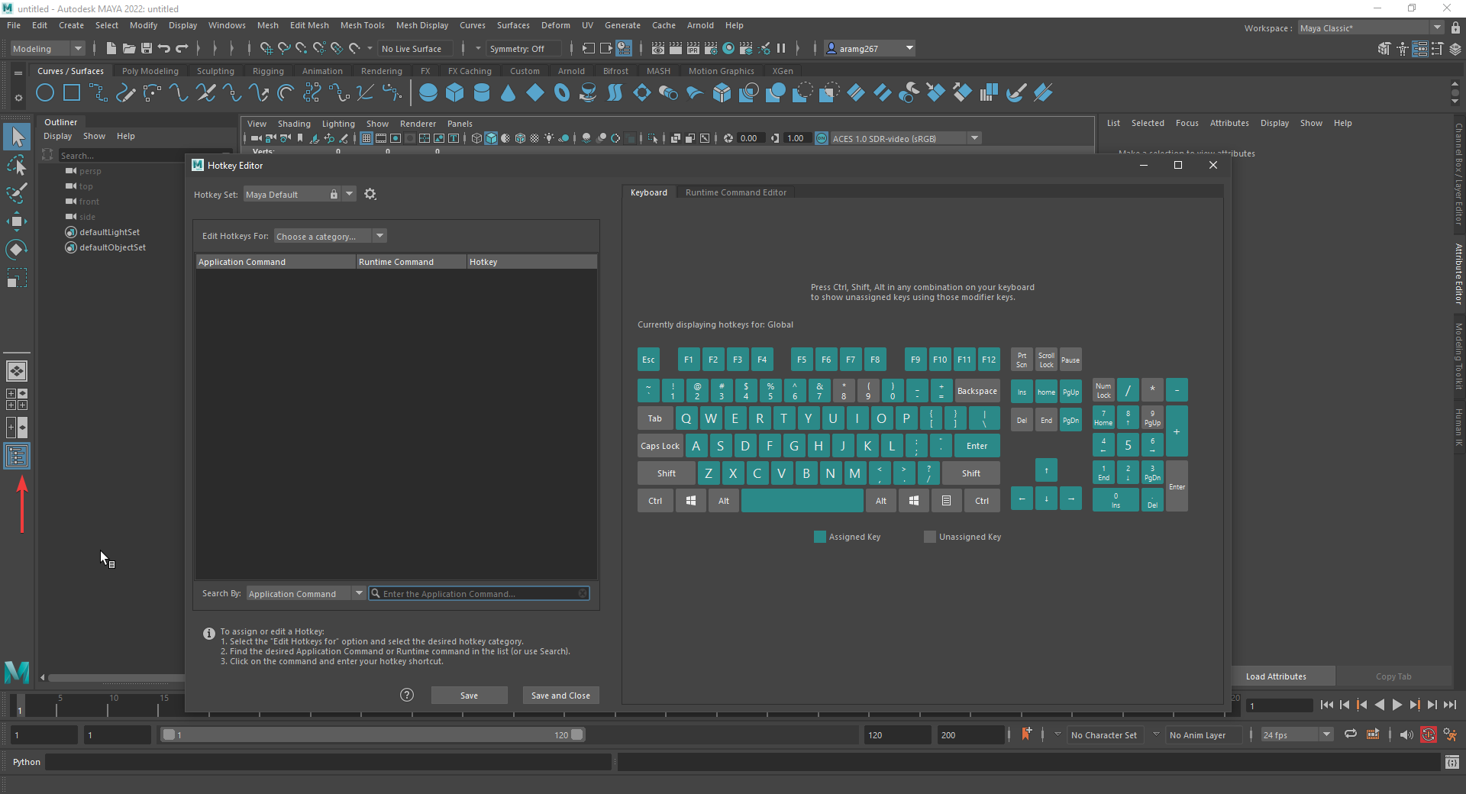Click the Symmetry: Off button

point(524,49)
